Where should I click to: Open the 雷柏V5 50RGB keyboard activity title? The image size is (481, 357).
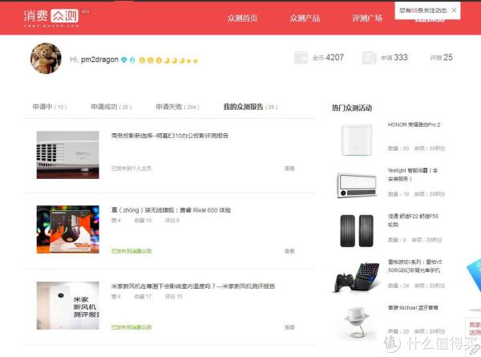click(x=414, y=266)
